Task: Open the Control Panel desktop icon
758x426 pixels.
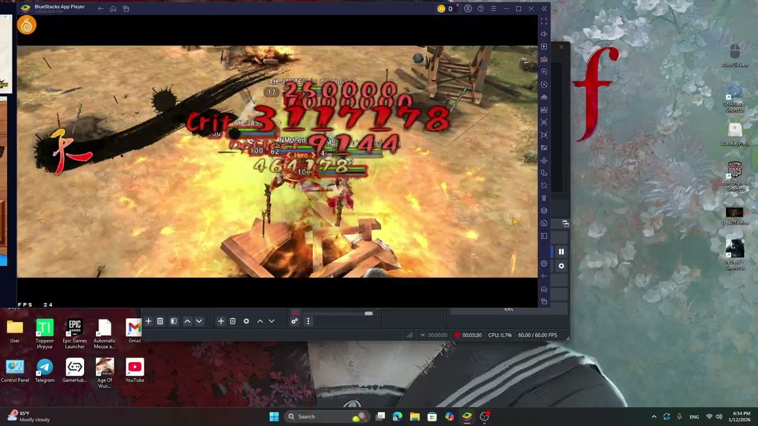Action: point(15,370)
